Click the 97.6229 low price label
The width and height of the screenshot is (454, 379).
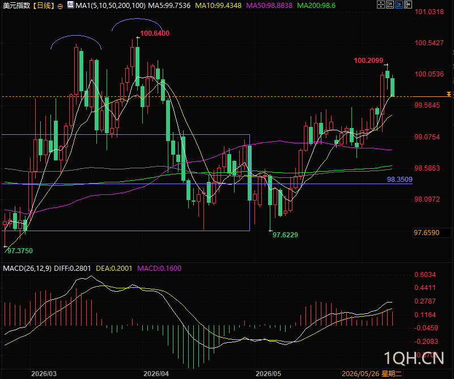click(285, 235)
